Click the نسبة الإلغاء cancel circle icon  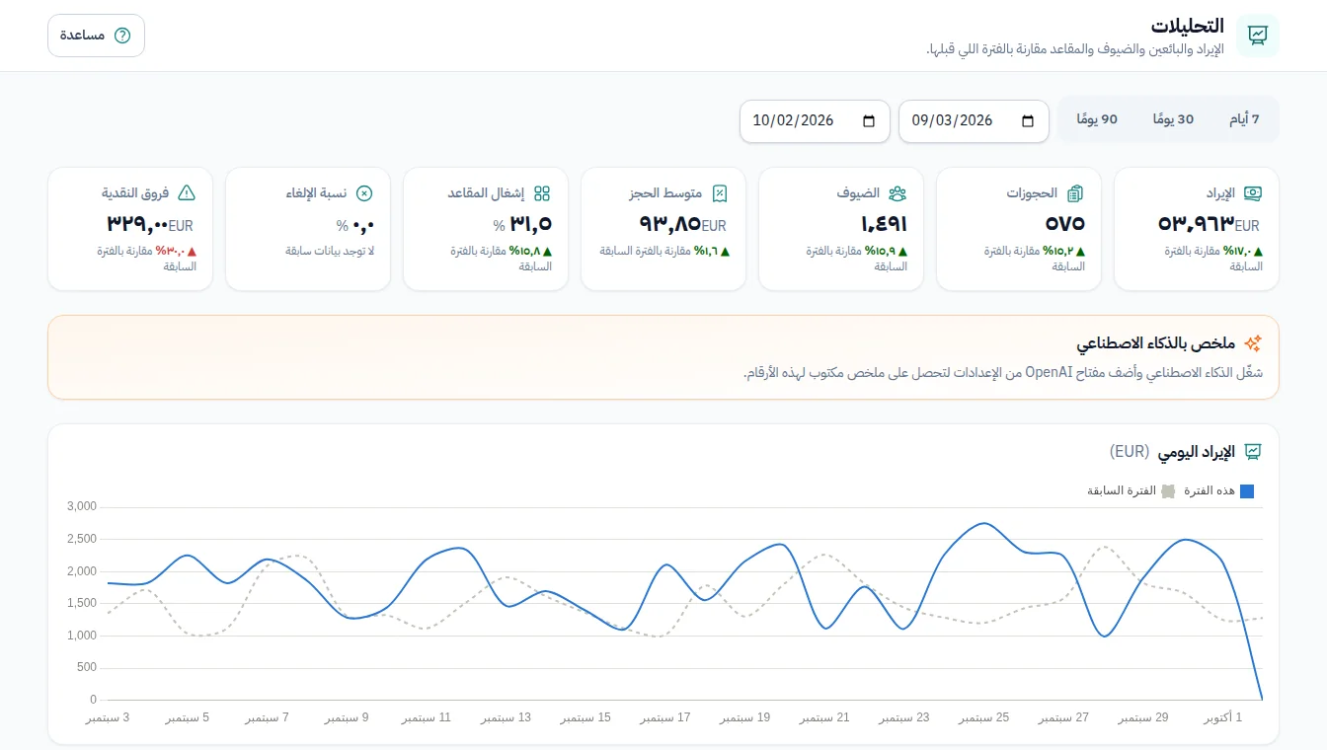(x=364, y=193)
